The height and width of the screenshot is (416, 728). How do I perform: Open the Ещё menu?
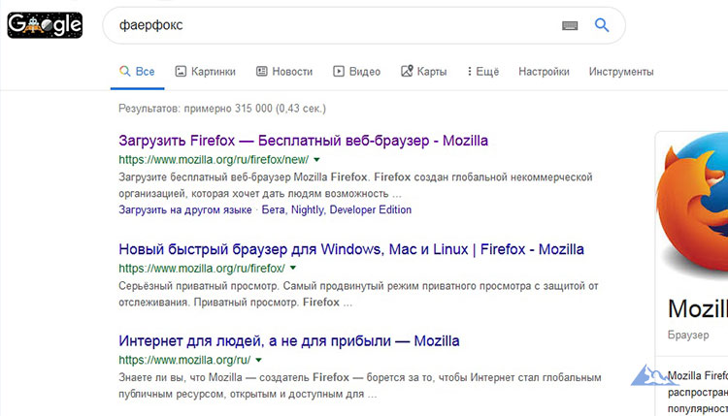pyautogui.click(x=483, y=72)
